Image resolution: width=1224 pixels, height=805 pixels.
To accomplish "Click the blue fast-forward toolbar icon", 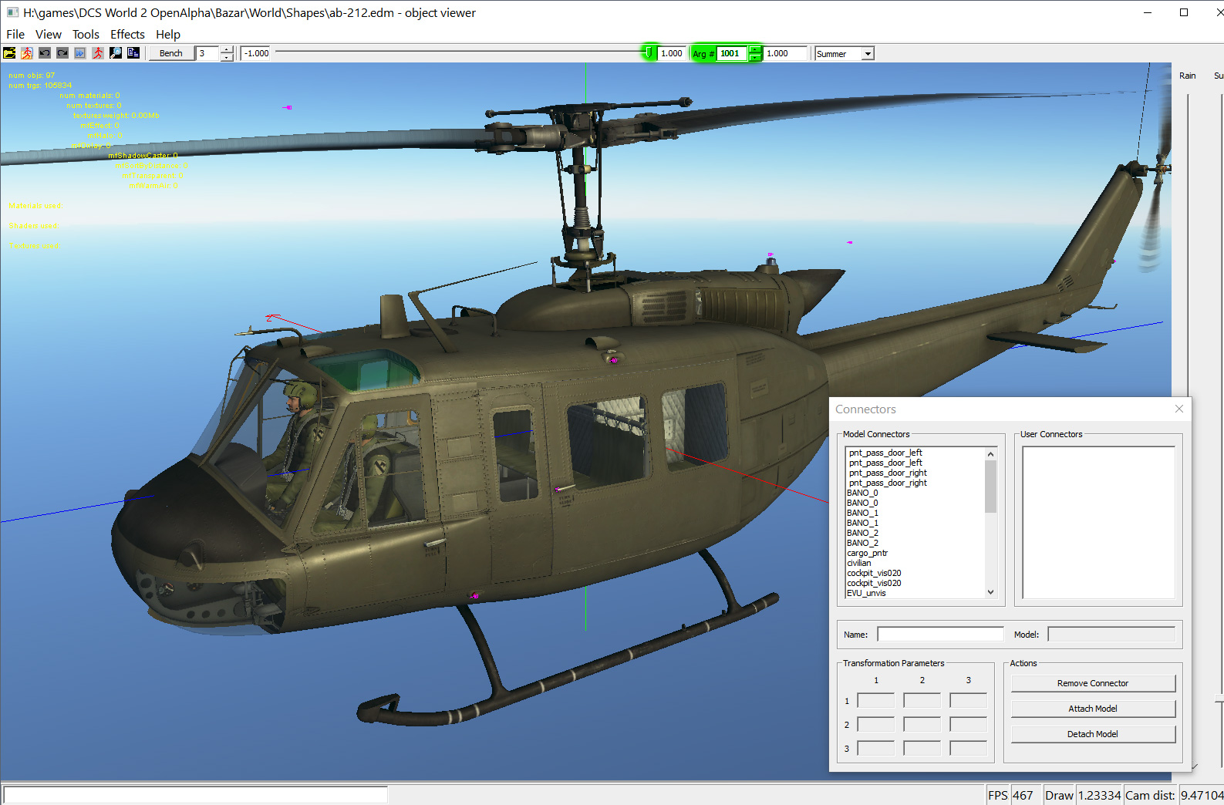I will 80,53.
